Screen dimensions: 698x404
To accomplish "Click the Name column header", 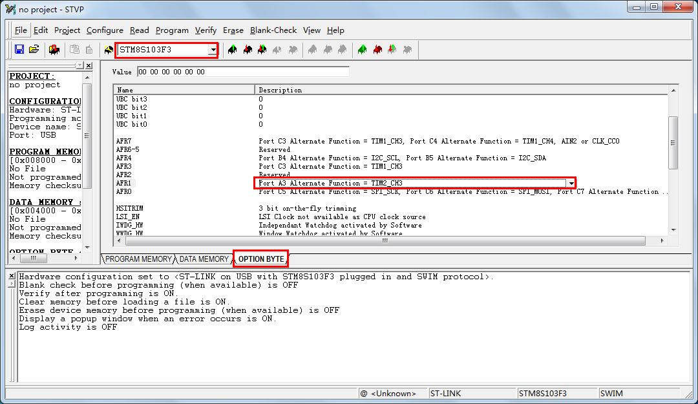I will pos(184,90).
